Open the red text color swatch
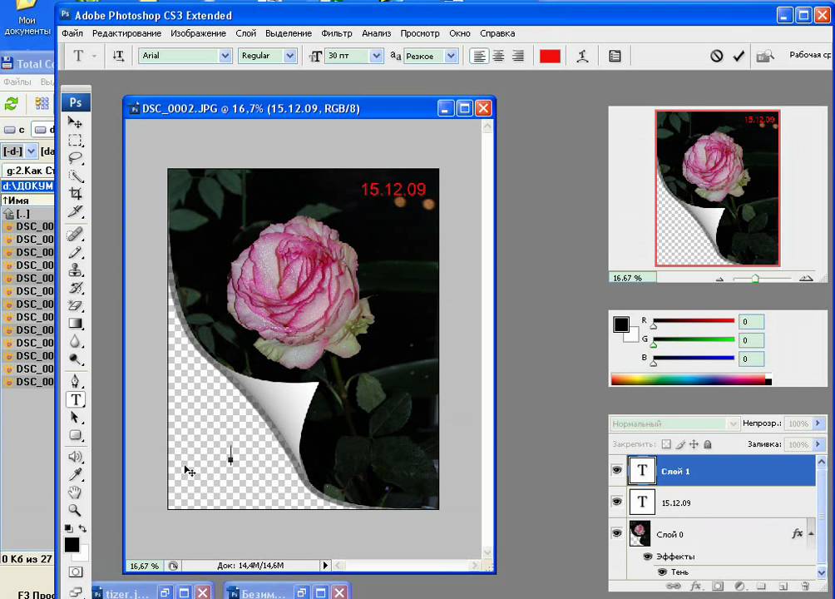Screen dimensions: 835x599 click(550, 56)
